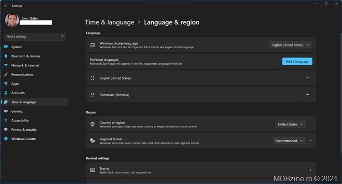
Task: Open Gaming label in sidebar
Action: click(x=17, y=111)
